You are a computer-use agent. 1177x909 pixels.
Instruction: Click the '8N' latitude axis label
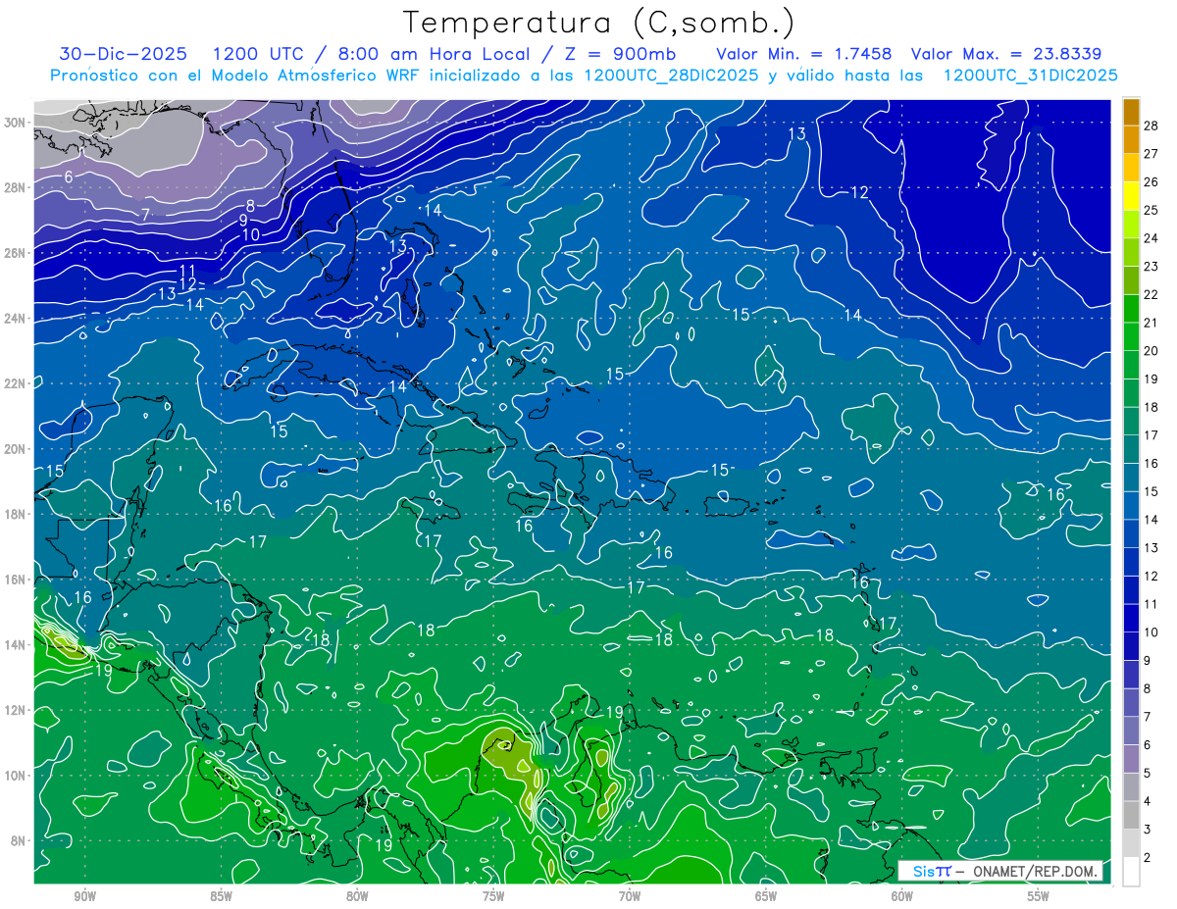(x=20, y=840)
